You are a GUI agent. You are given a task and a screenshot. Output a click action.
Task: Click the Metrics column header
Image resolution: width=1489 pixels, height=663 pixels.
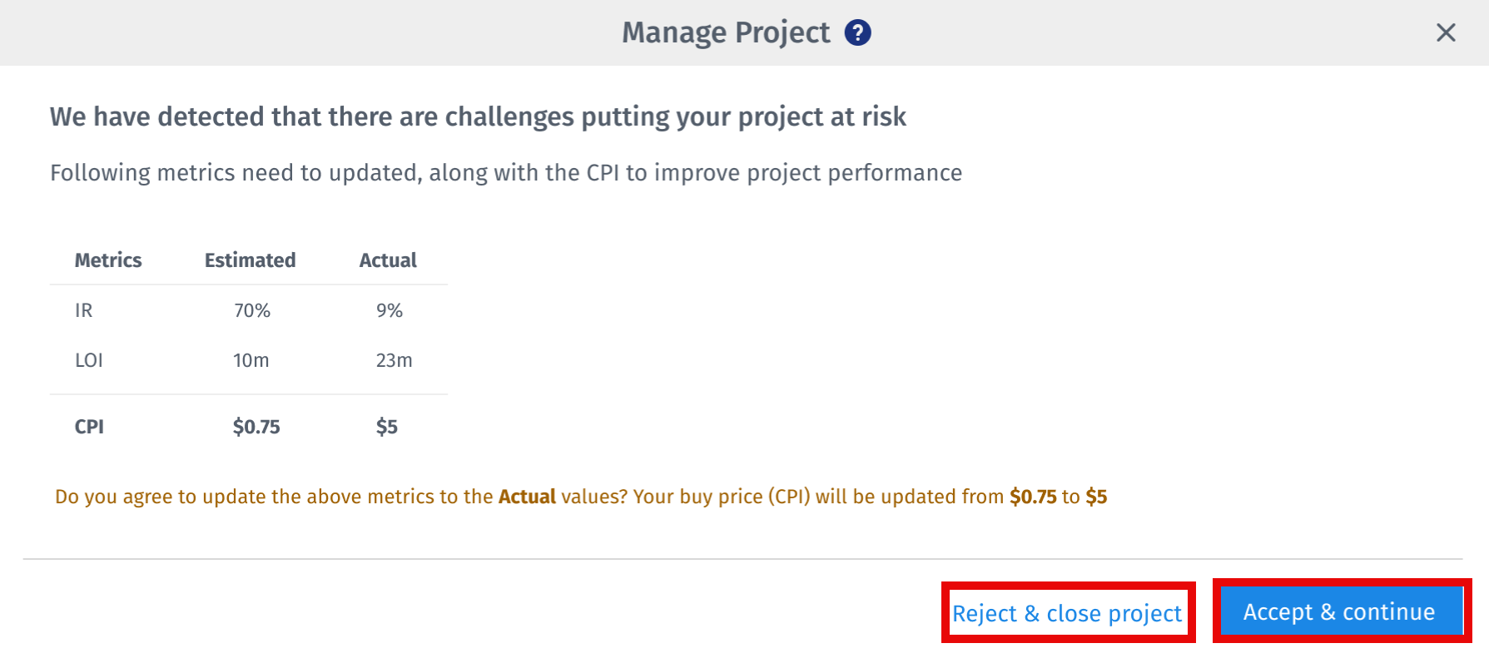[x=108, y=260]
